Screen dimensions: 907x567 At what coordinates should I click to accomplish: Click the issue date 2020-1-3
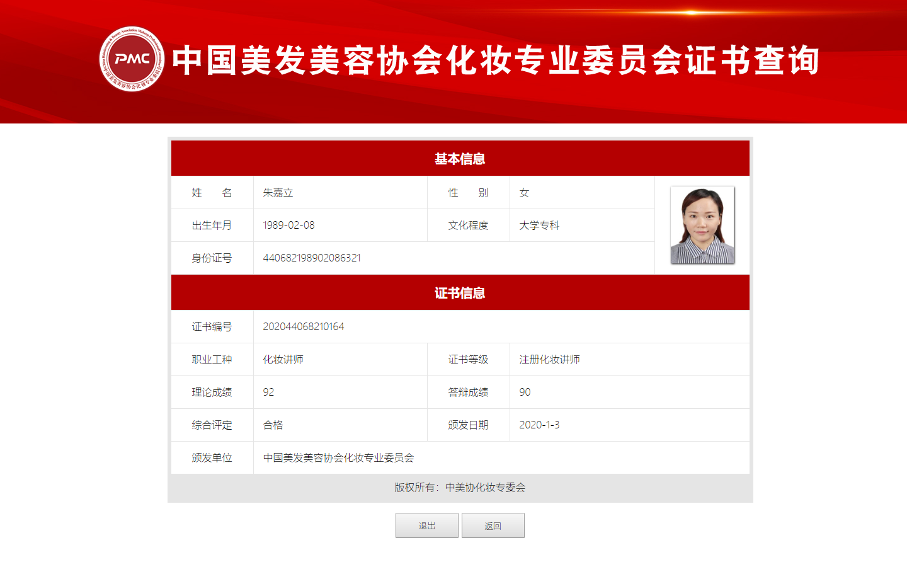point(539,425)
